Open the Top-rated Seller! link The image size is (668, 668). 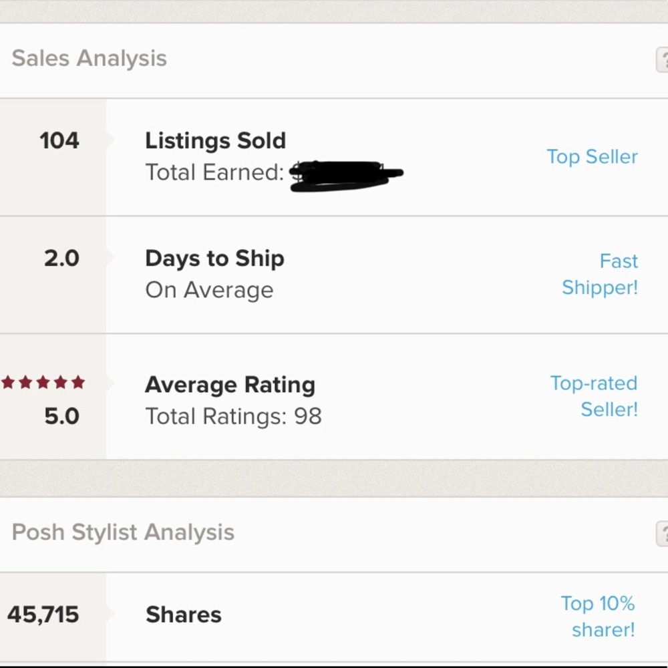(x=594, y=395)
